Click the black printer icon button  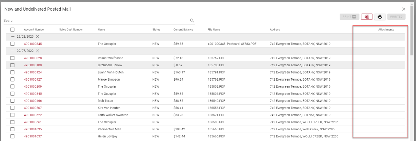pyautogui.click(x=380, y=17)
